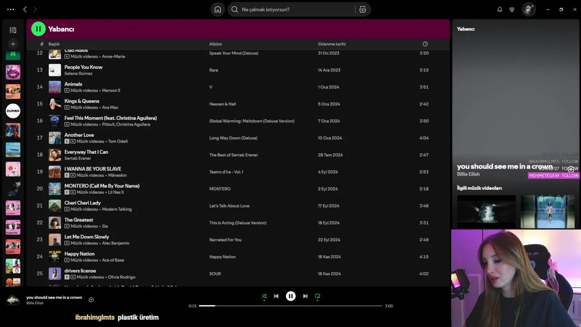Select the track People You Know
This screenshot has height=327, width=581.
pos(84,67)
